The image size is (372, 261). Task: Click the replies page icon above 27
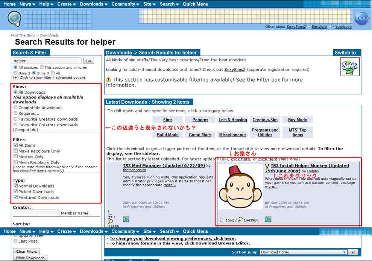(110, 212)
